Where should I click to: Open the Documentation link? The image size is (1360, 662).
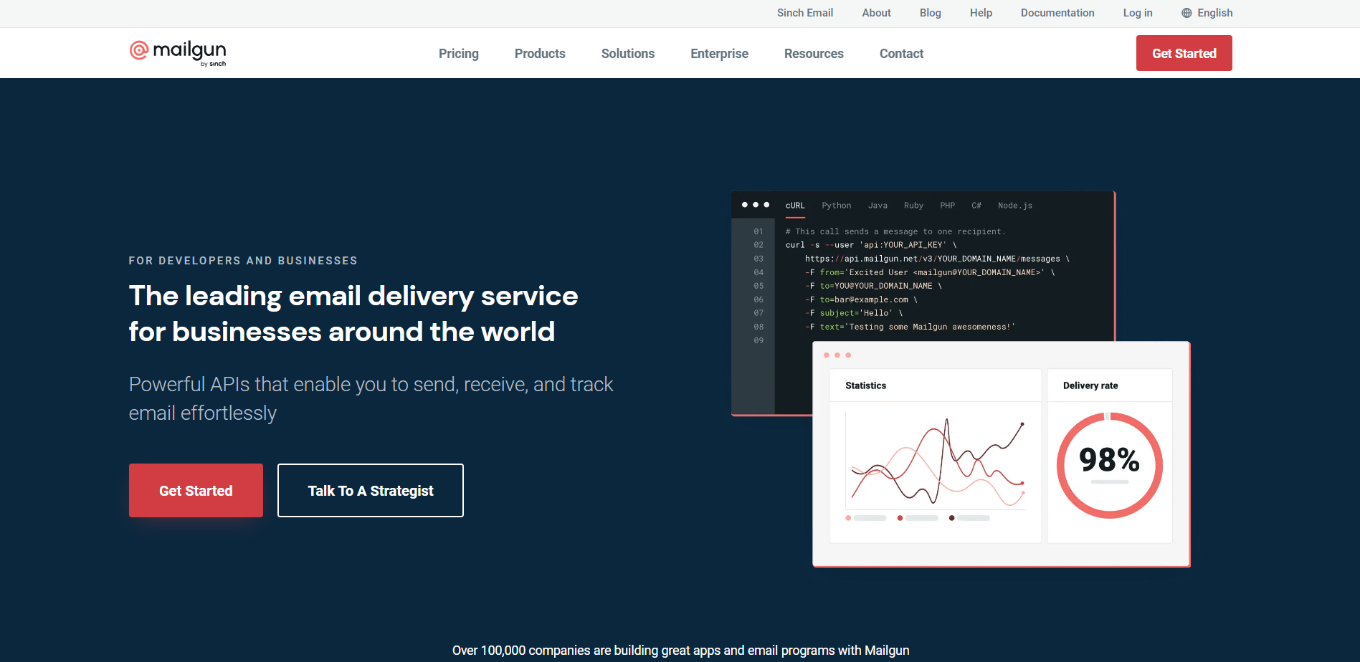coord(1057,13)
